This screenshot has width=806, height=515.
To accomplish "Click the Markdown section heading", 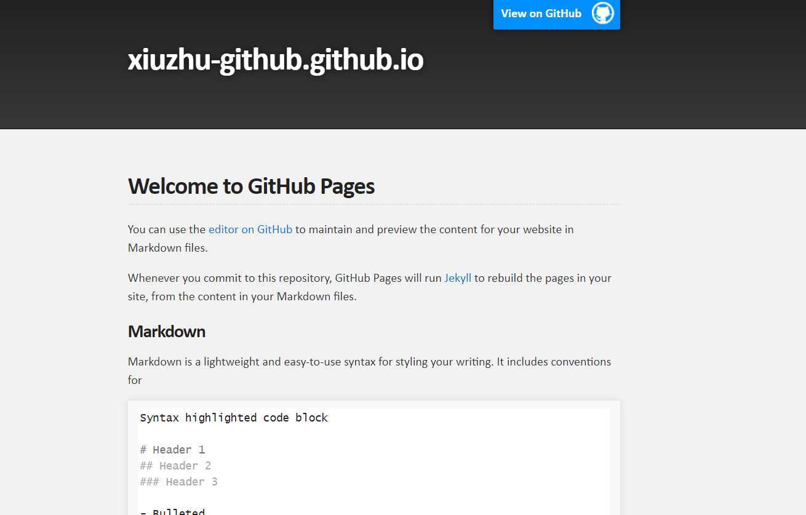I will pos(167,332).
